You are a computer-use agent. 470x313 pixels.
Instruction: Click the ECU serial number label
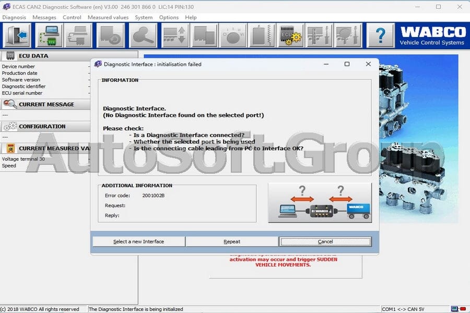coord(22,93)
